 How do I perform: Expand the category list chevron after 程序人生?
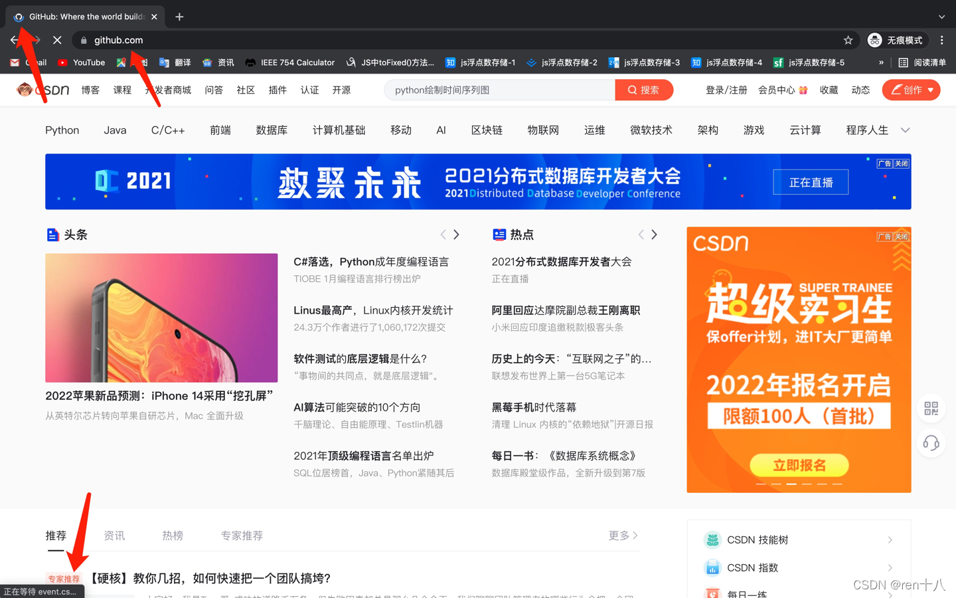click(x=905, y=130)
